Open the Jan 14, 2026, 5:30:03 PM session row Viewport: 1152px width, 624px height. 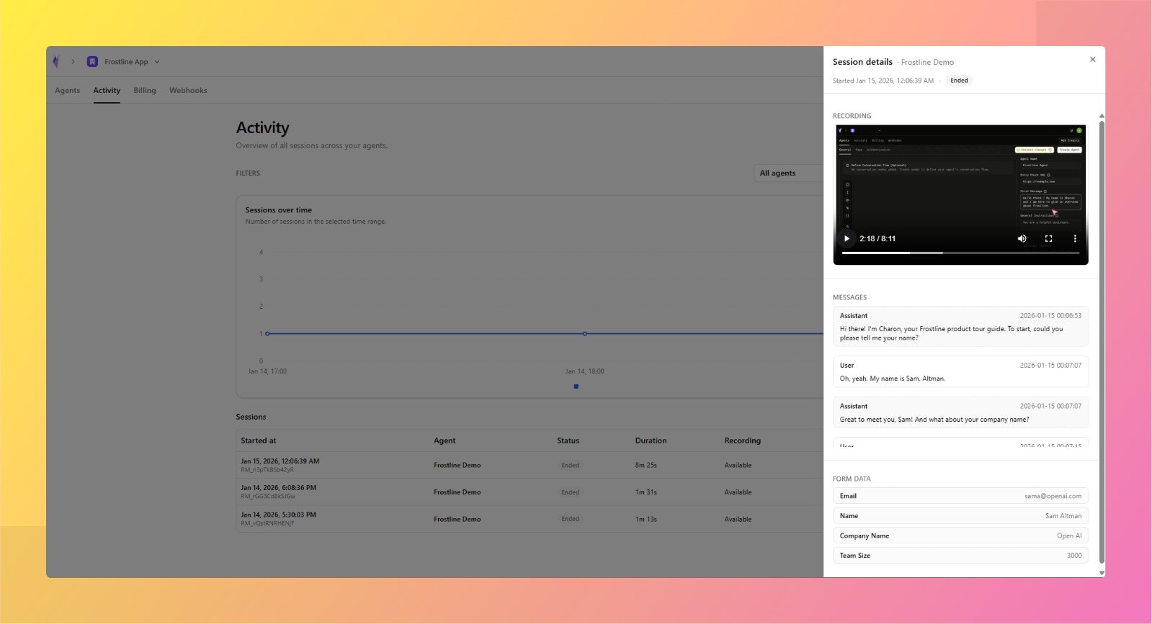[x=530, y=519]
